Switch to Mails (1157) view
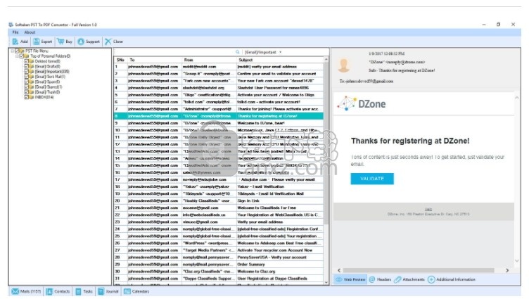Image resolution: width=529 pixels, height=299 pixels. click(26, 291)
